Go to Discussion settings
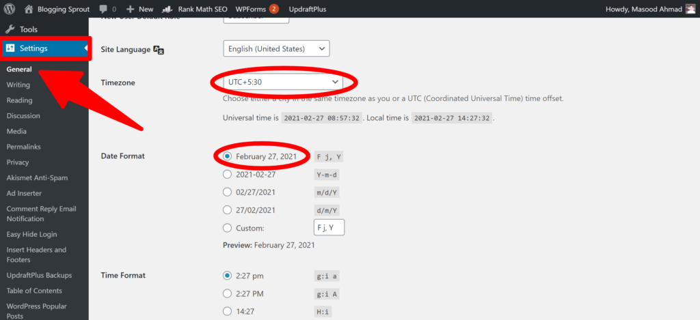The image size is (700, 320). (23, 116)
